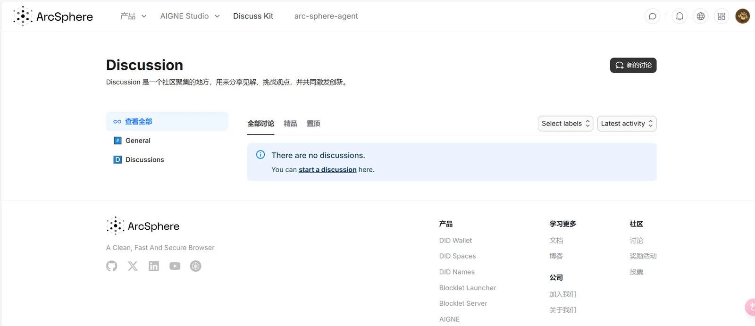Open 讨论 footer link

pyautogui.click(x=637, y=241)
